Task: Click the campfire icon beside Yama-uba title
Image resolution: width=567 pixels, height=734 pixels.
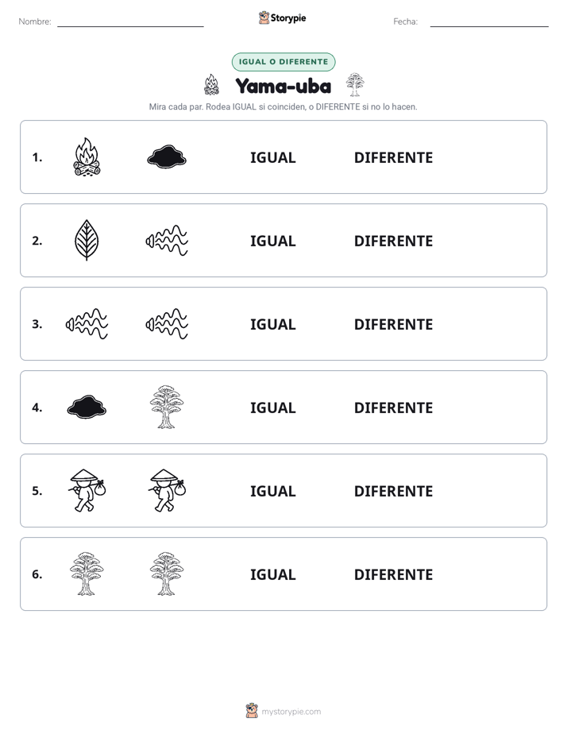Action: [x=212, y=84]
